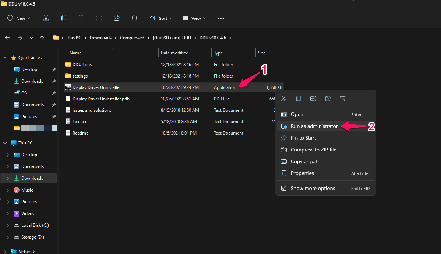Screen dimensions: 441x254
Task: Click the Cut icon in the top toolbar
Action: 46,18
